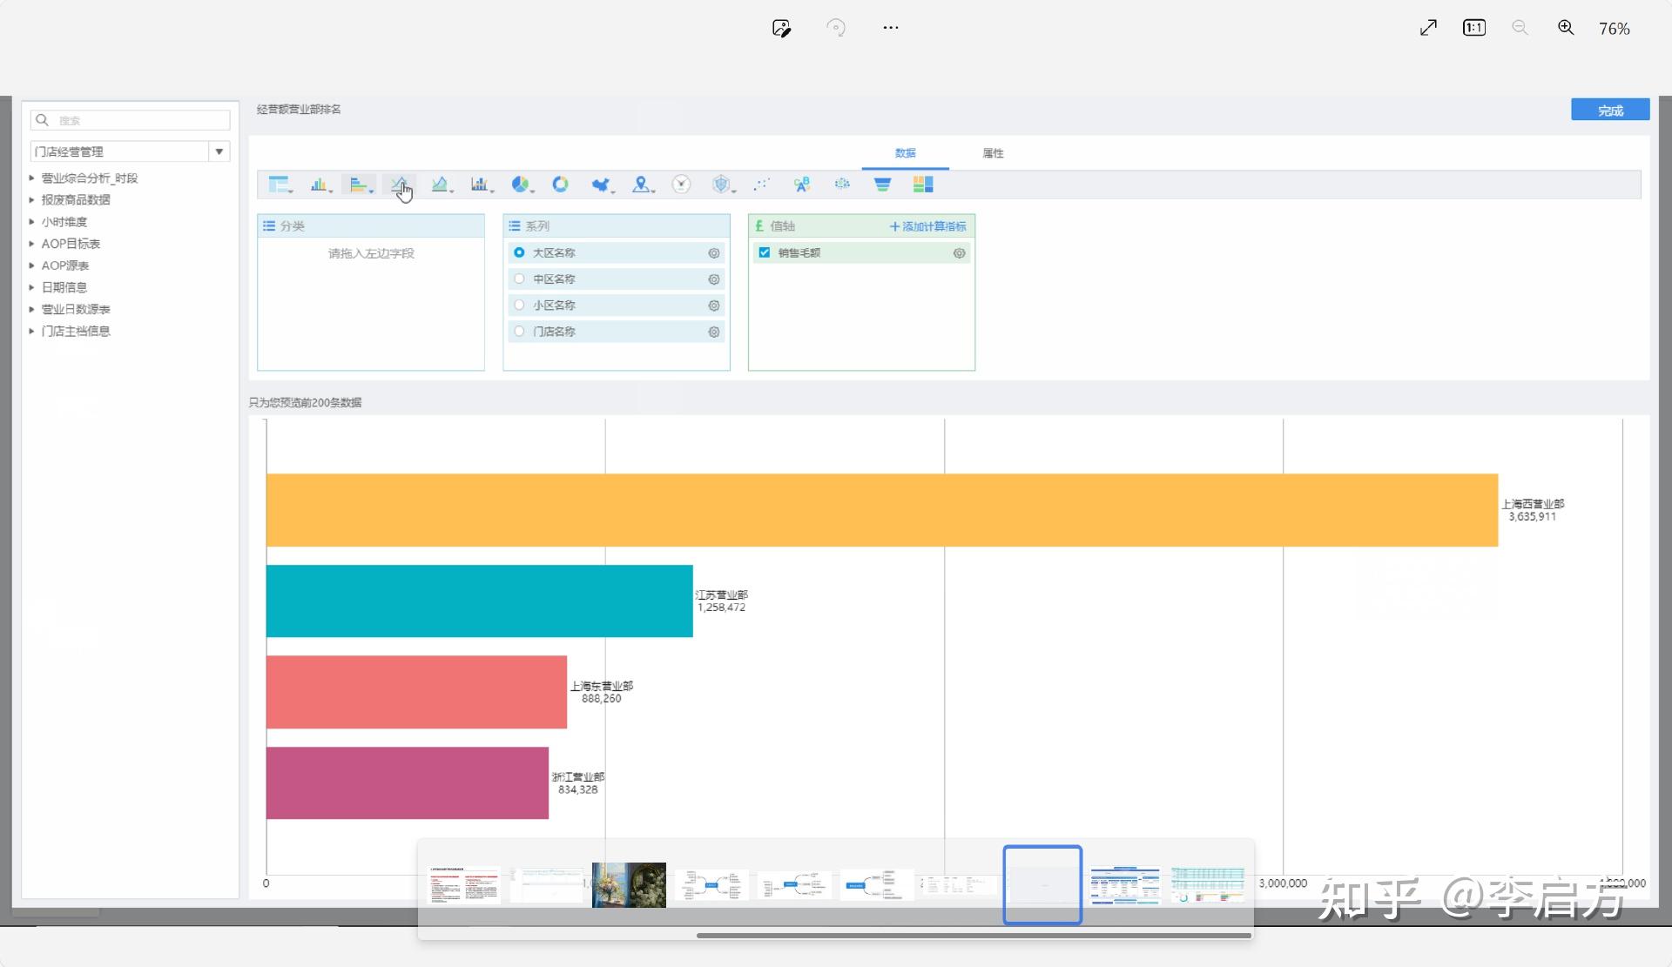Click the teal 江苏营业部 bar

tap(479, 601)
